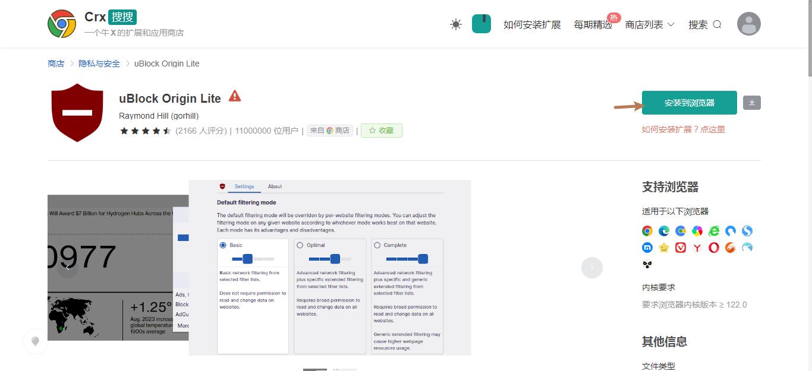Go to previous screenshot with left arrow

tap(68, 268)
